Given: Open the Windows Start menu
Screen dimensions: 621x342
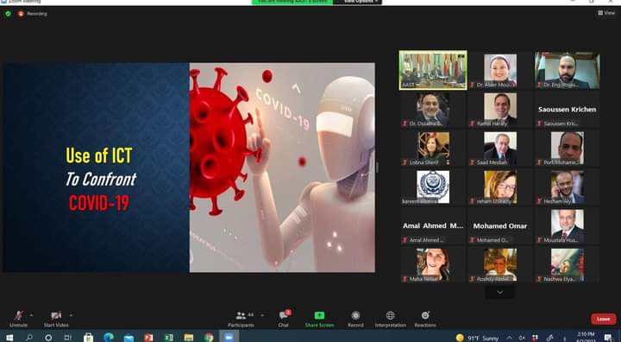Looking at the screenshot, I should pos(9,337).
